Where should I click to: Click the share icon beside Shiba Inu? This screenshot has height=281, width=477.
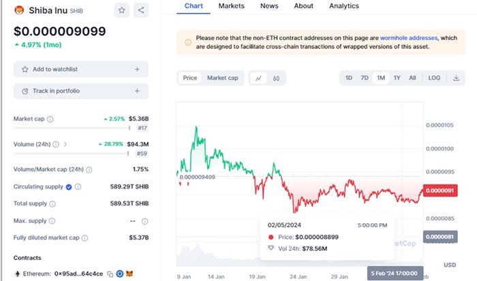point(140,10)
